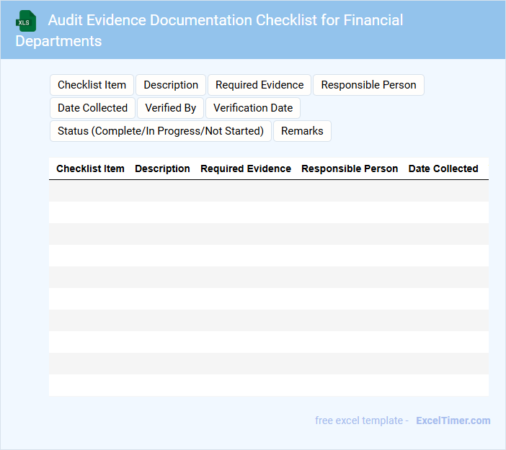Image resolution: width=506 pixels, height=450 pixels.
Task: Open the ExcelTimer.com link
Action: click(453, 420)
